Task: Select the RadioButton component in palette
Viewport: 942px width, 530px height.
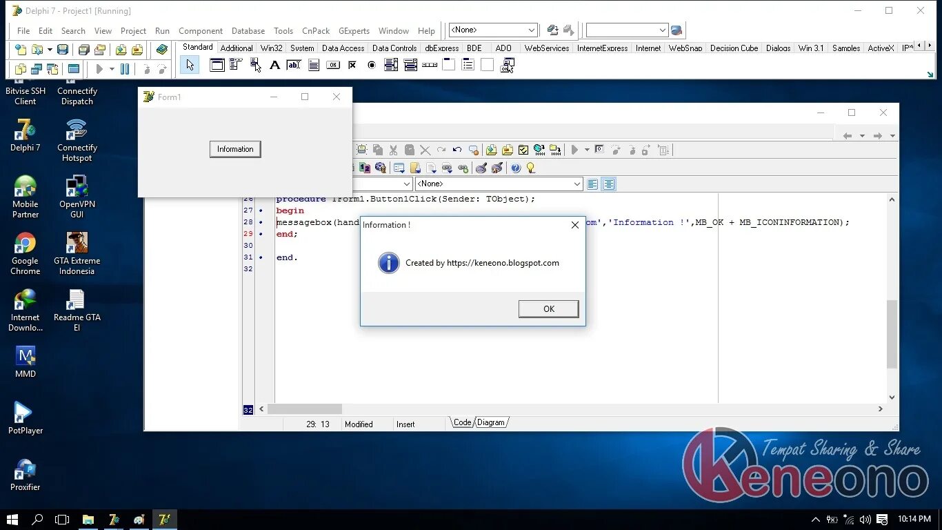Action: point(372,65)
